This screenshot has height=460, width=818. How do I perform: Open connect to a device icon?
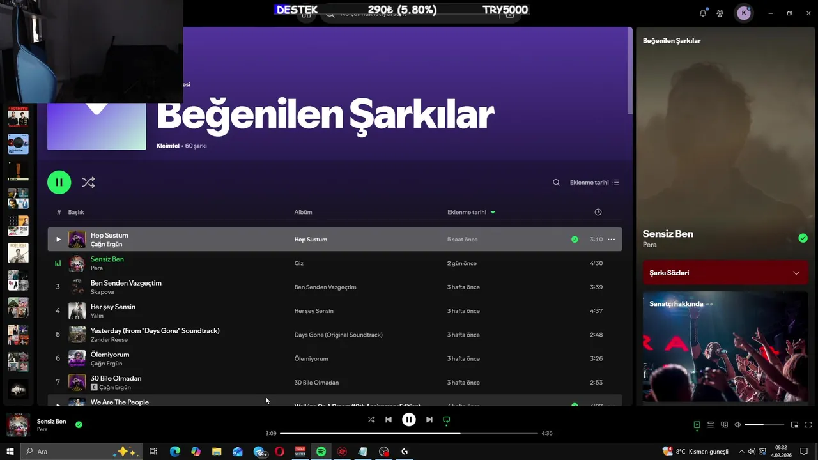724,425
